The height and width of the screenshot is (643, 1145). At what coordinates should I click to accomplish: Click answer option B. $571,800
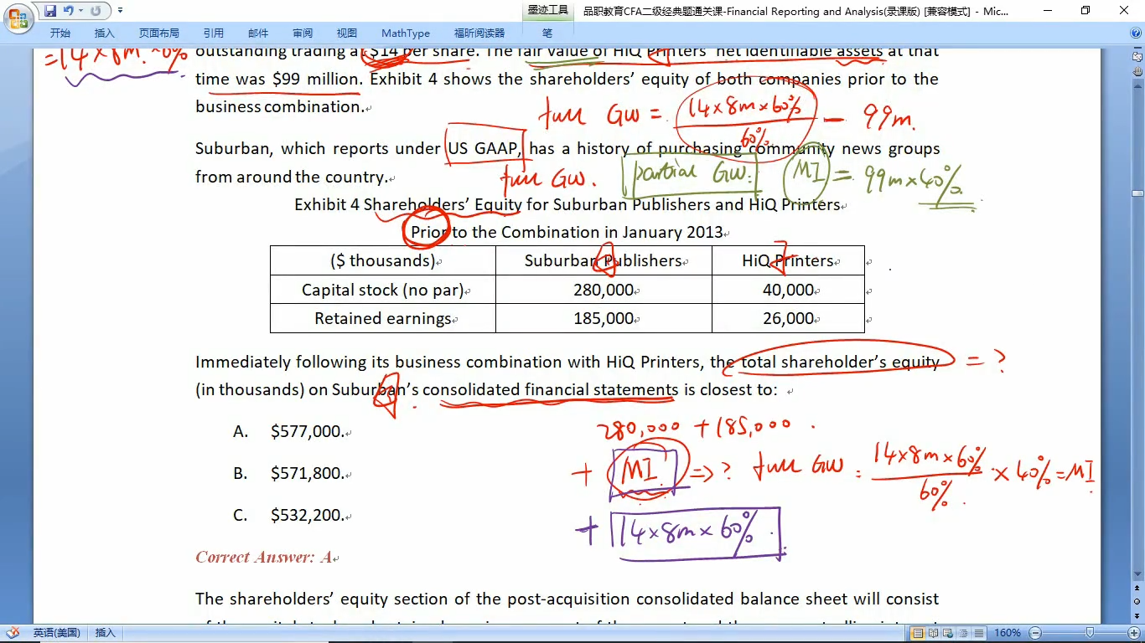pos(288,474)
